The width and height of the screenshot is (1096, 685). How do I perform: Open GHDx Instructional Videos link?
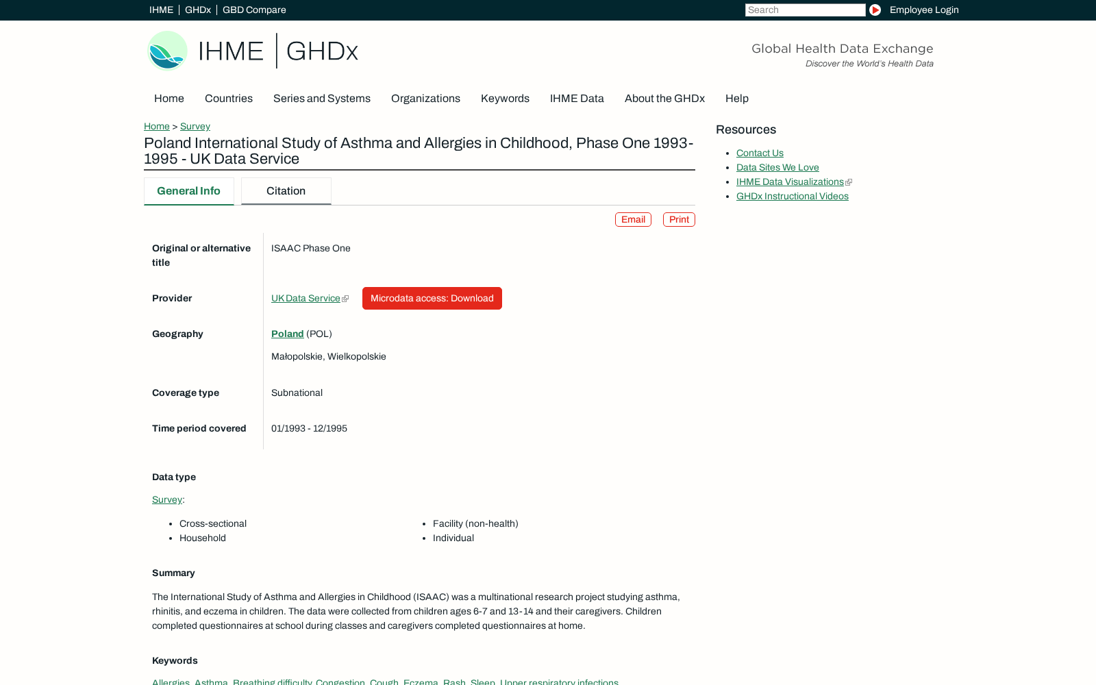click(x=793, y=196)
